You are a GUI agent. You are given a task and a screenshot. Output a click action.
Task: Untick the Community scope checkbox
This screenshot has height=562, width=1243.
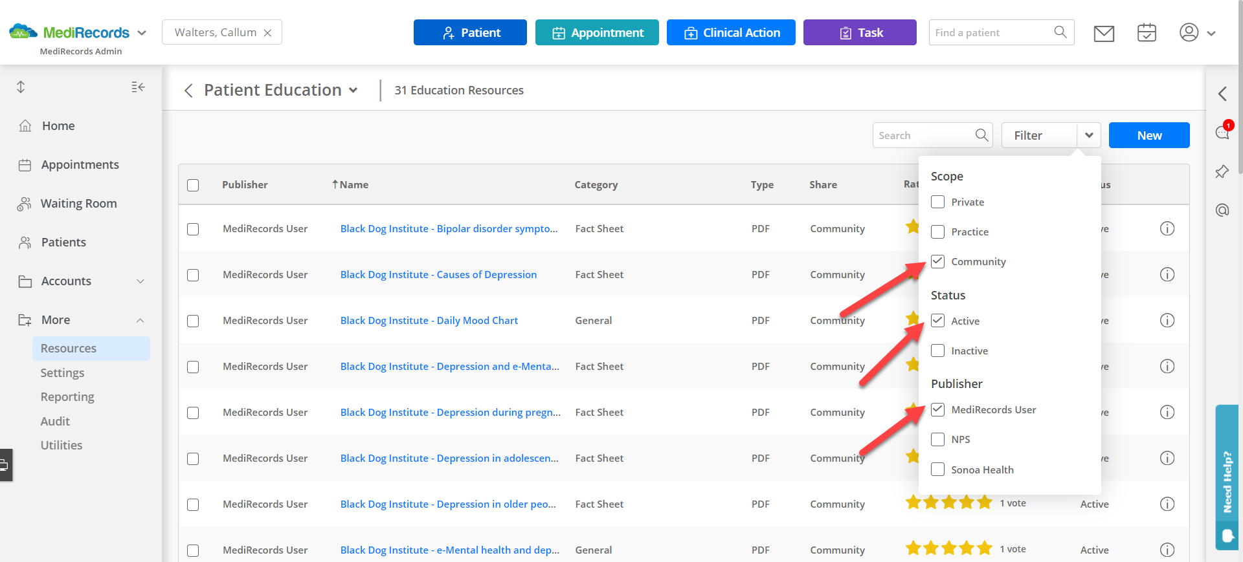click(x=937, y=261)
